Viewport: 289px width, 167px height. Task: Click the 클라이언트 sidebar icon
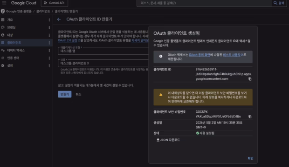[3, 43]
